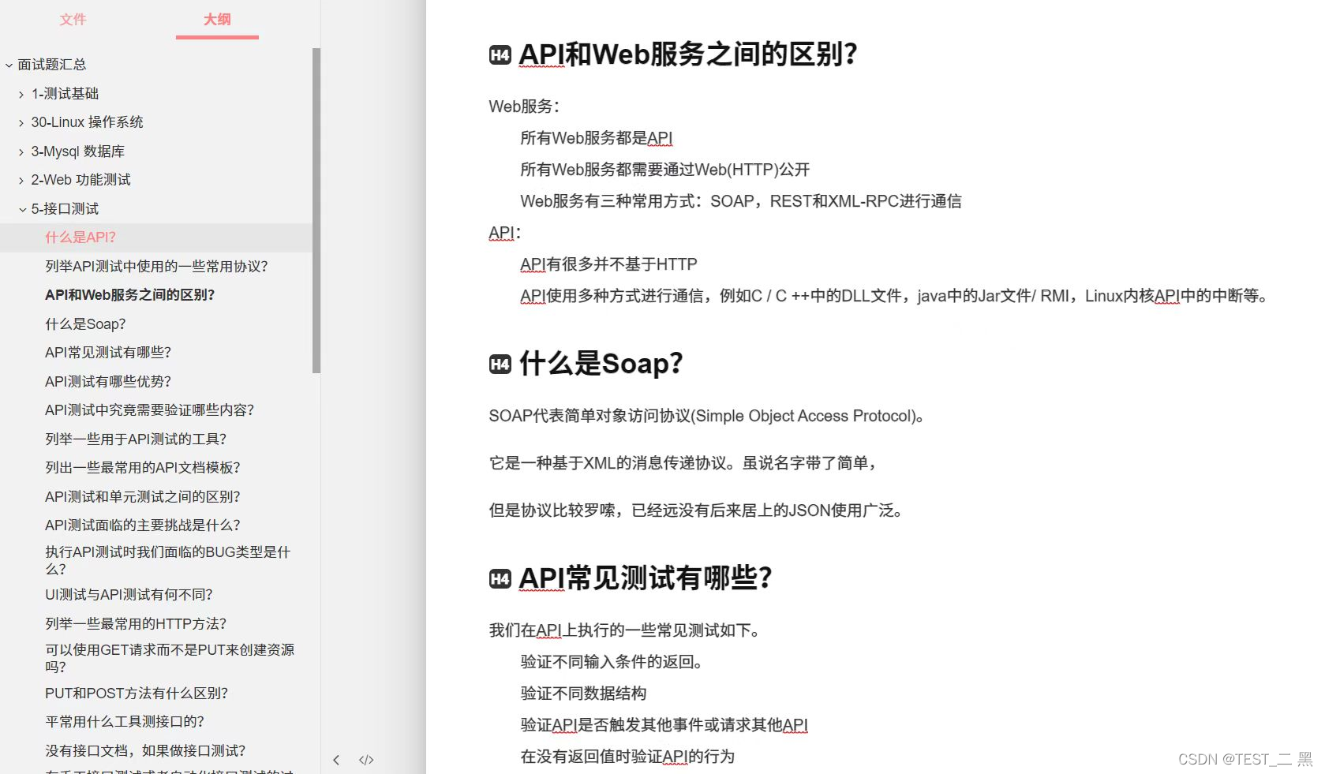Expand the 2-Web 功能测试 section
The height and width of the screenshot is (774, 1325).
click(21, 180)
